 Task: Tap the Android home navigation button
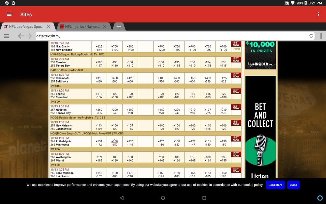(163, 198)
